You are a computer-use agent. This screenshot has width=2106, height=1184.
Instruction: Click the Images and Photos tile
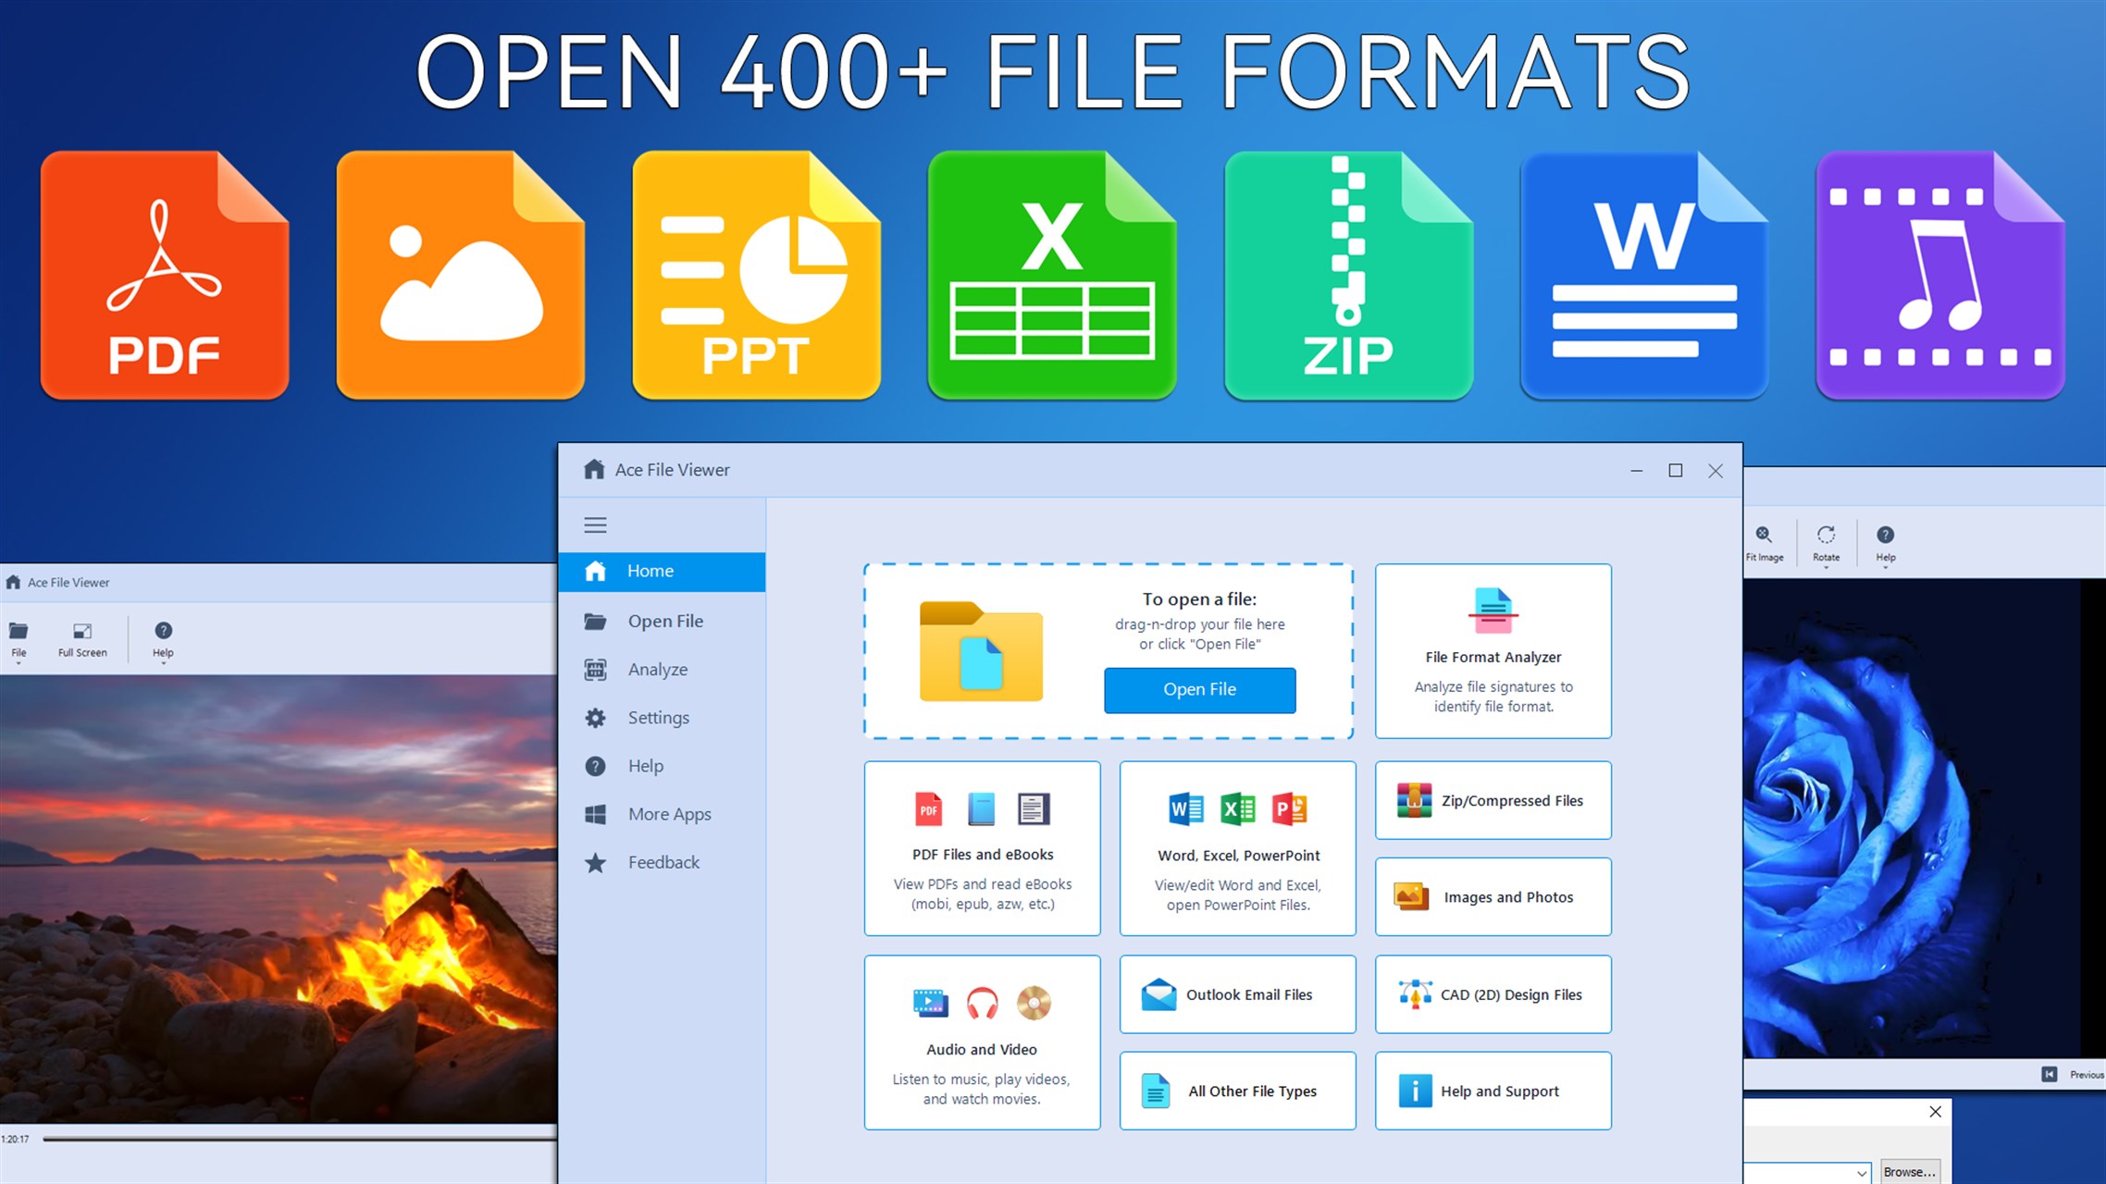coord(1493,896)
